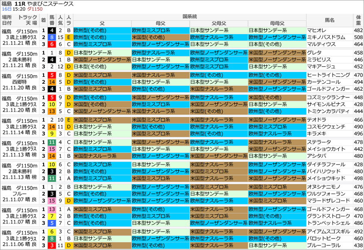Select the 父 column header
The width and height of the screenshot is (364, 250).
tap(102, 24)
